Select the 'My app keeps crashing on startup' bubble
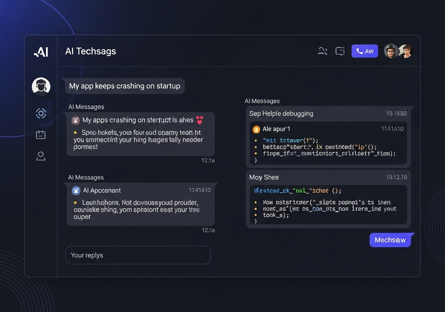 (124, 86)
